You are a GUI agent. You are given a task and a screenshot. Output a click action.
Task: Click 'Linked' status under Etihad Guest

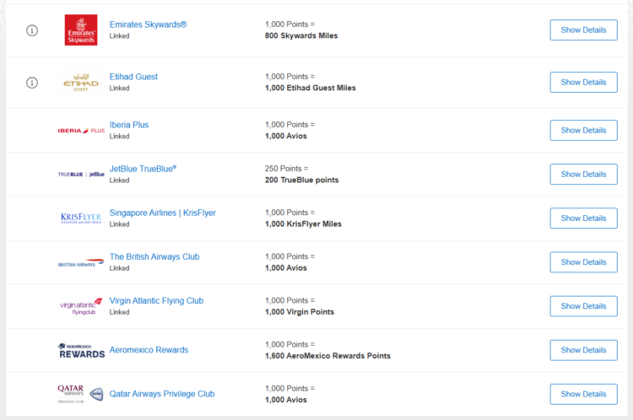click(120, 89)
